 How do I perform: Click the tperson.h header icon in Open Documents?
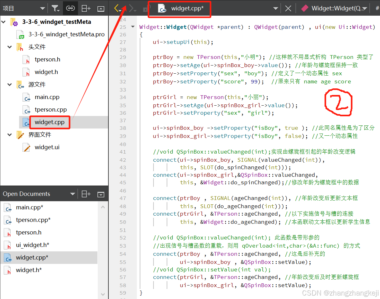[8, 233]
